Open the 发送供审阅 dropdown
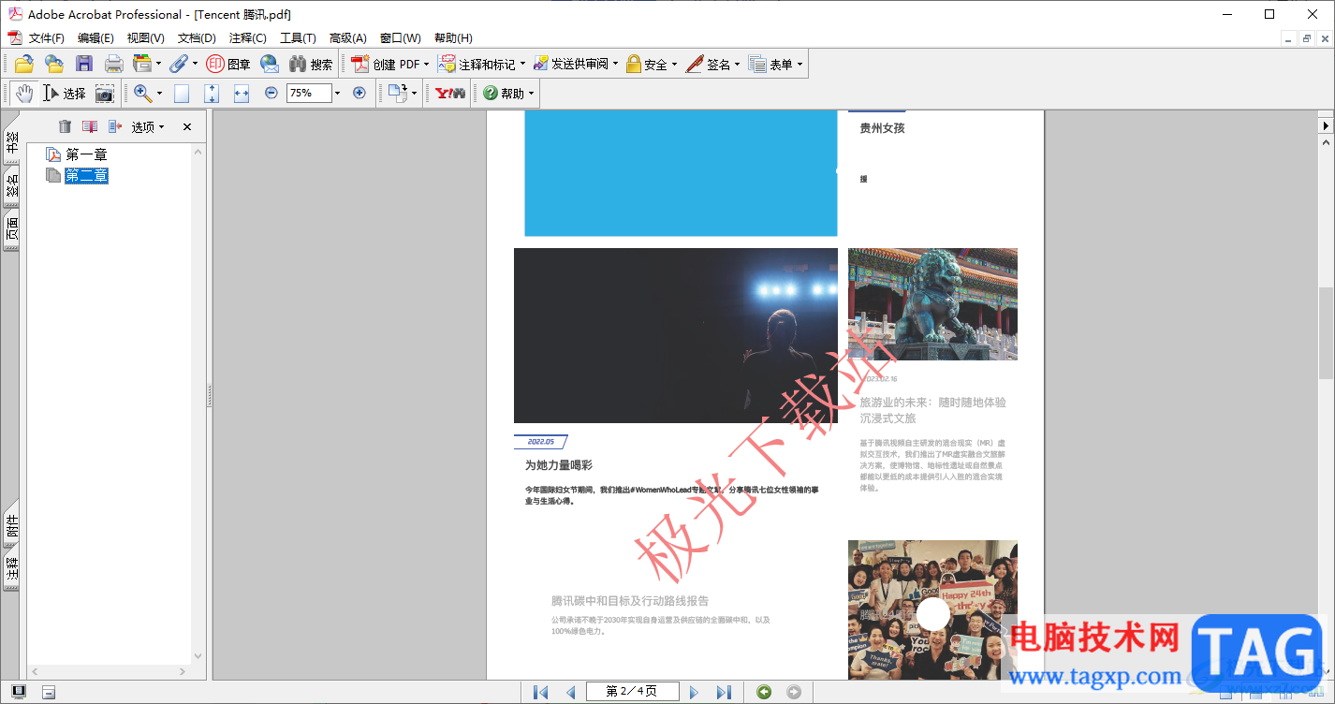Image resolution: width=1335 pixels, height=704 pixels. click(615, 65)
